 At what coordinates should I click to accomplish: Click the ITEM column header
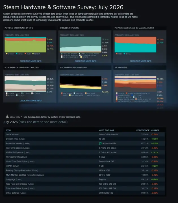pyautogui.click(x=8, y=130)
